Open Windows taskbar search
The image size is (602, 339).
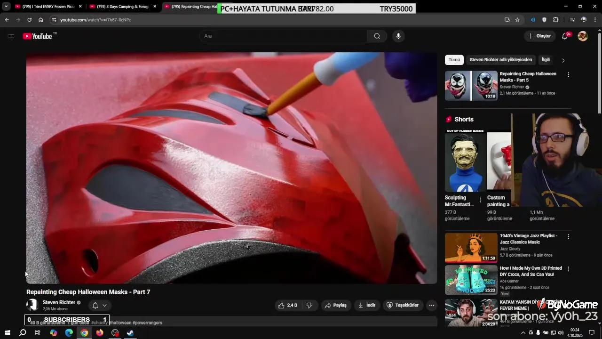pyautogui.click(x=23, y=333)
